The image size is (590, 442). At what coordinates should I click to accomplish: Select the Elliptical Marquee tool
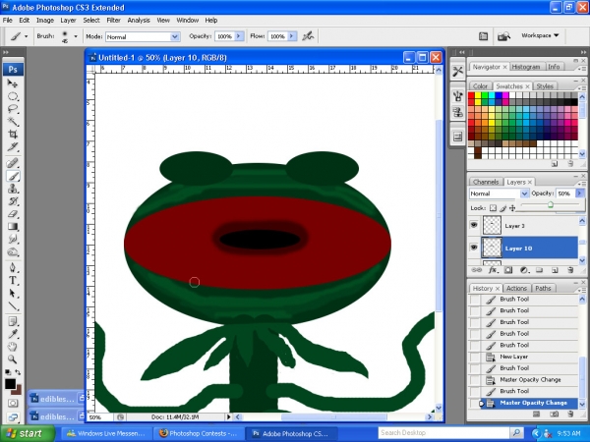click(13, 96)
